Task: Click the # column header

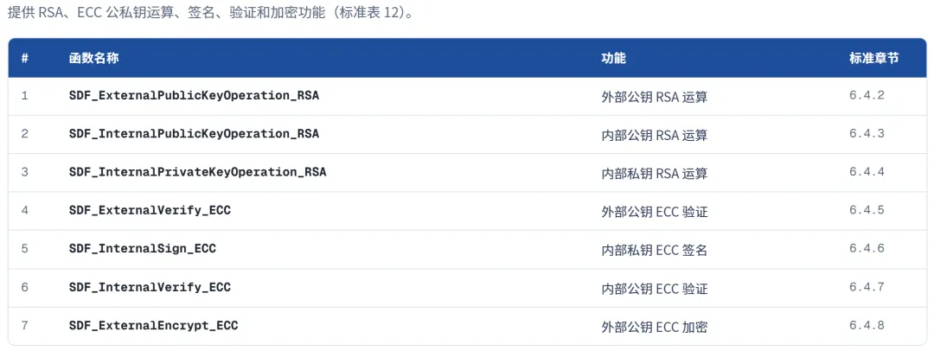Action: (25, 59)
